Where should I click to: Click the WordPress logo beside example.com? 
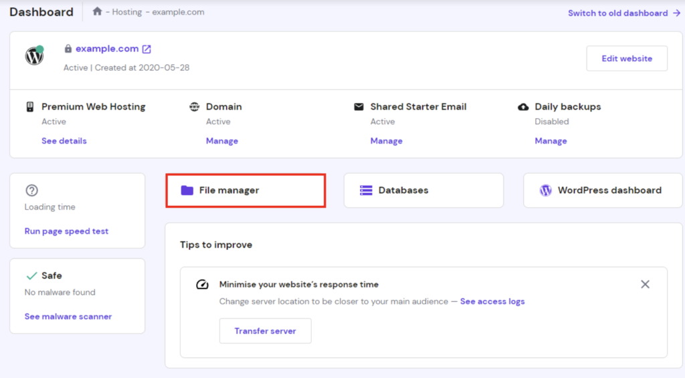pos(34,56)
